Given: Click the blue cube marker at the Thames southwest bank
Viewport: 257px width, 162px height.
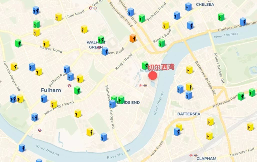Looking at the screenshot, I should tap(22, 148).
